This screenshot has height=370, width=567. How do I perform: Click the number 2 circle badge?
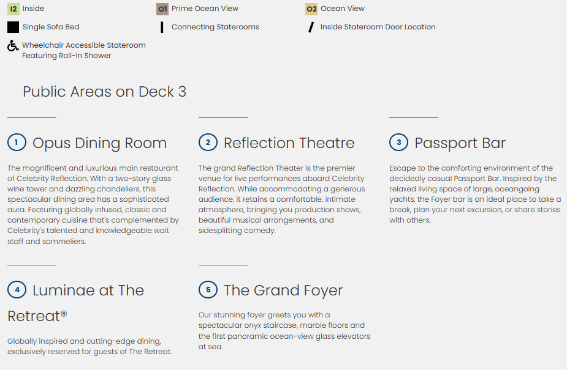point(208,142)
